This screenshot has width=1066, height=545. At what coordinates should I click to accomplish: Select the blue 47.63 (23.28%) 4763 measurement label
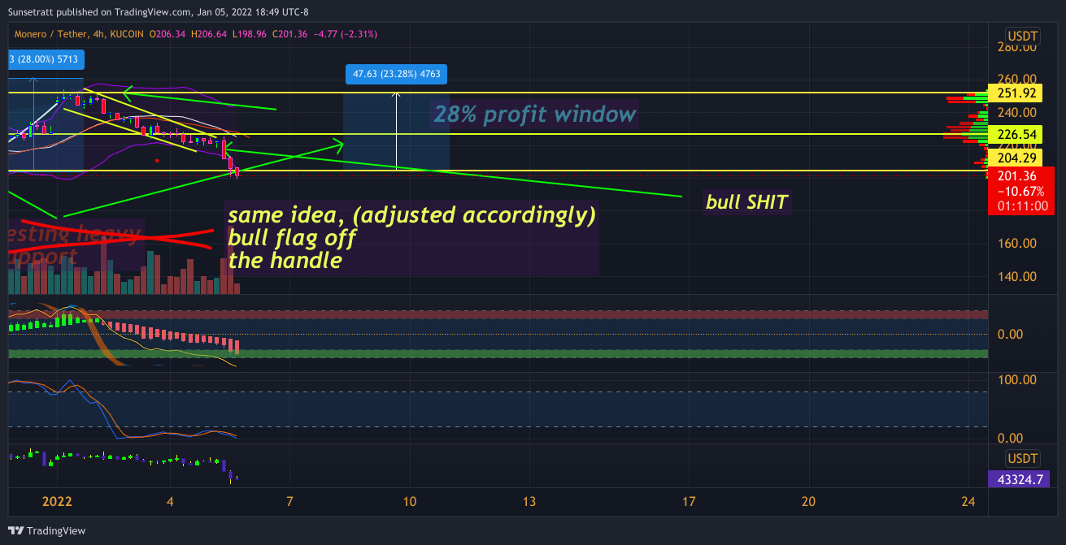[x=396, y=74]
